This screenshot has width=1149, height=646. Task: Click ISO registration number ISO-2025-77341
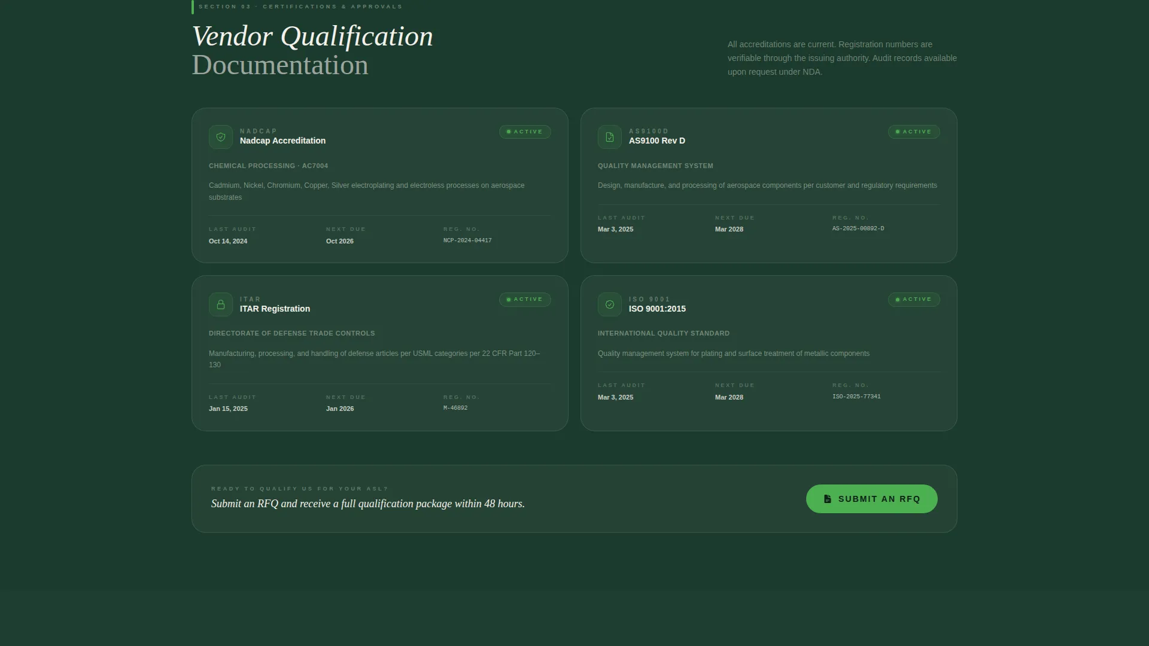point(856,397)
